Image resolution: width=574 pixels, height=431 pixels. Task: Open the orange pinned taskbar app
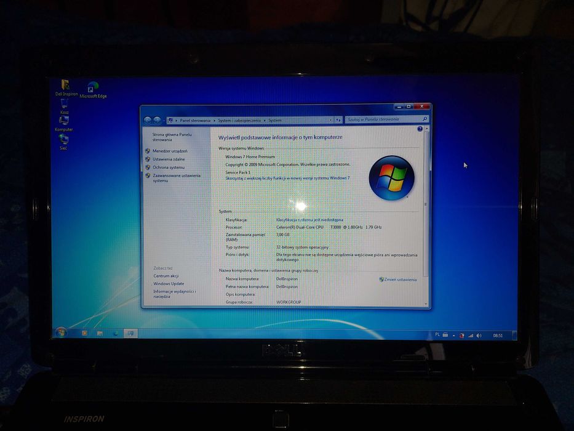click(x=84, y=333)
